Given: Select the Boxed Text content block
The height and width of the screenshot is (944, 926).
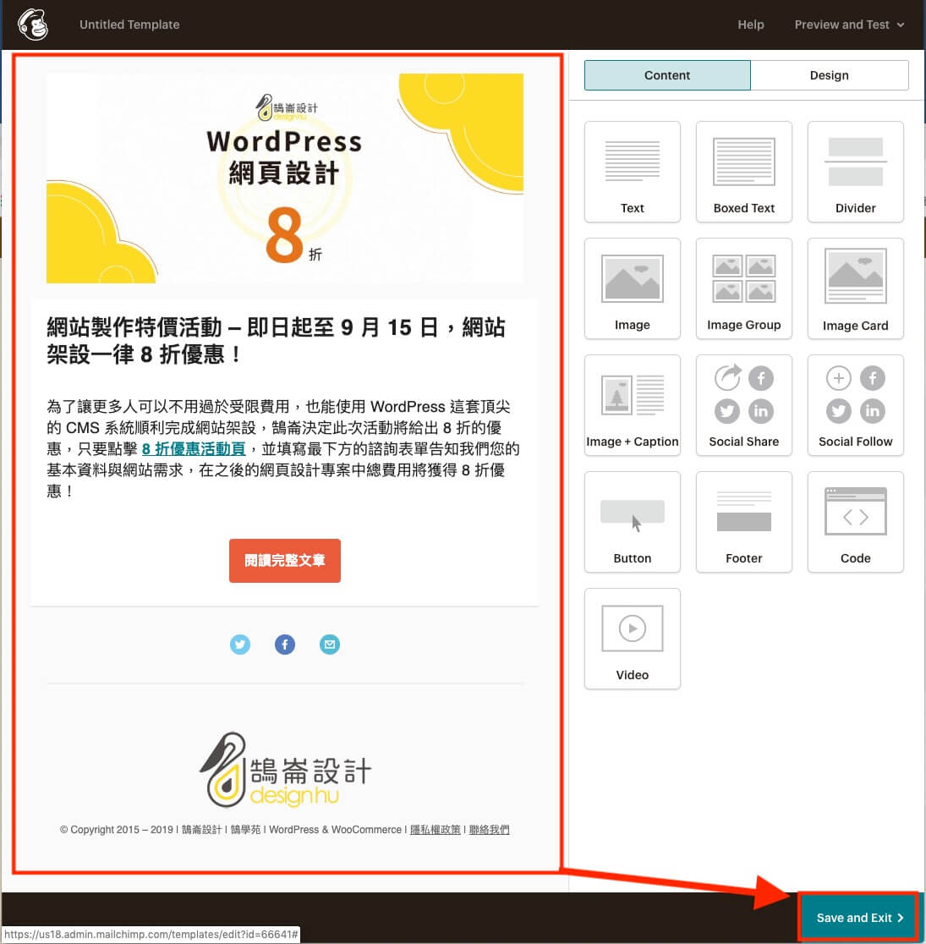Looking at the screenshot, I should click(743, 173).
